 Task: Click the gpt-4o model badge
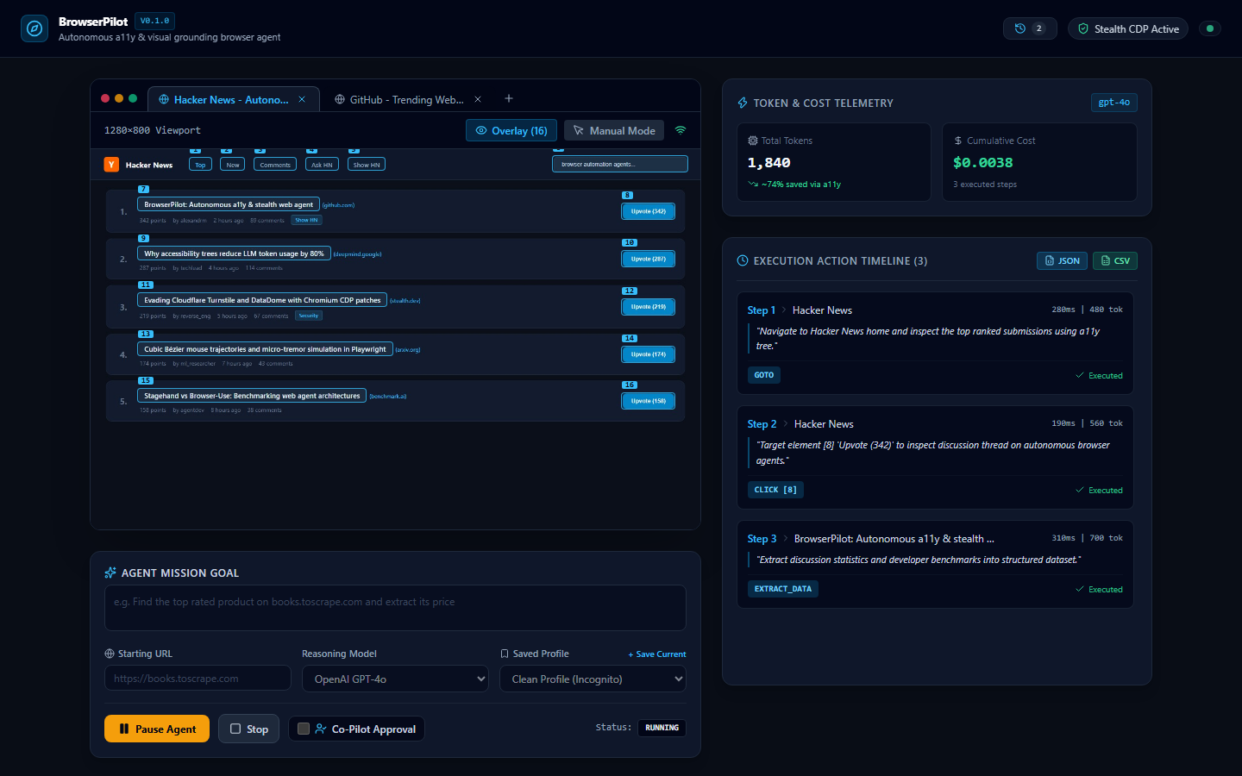click(x=1114, y=103)
